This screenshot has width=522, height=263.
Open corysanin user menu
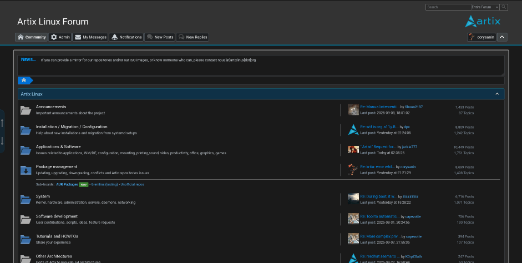click(x=482, y=37)
